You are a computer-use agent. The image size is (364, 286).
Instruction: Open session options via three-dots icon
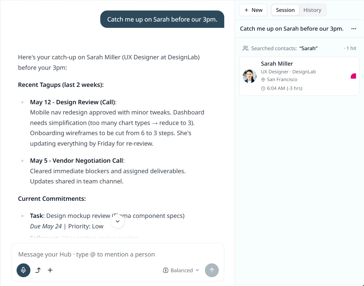click(x=354, y=29)
